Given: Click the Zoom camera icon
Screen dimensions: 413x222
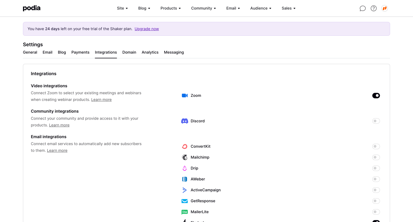Looking at the screenshot, I should click(185, 95).
